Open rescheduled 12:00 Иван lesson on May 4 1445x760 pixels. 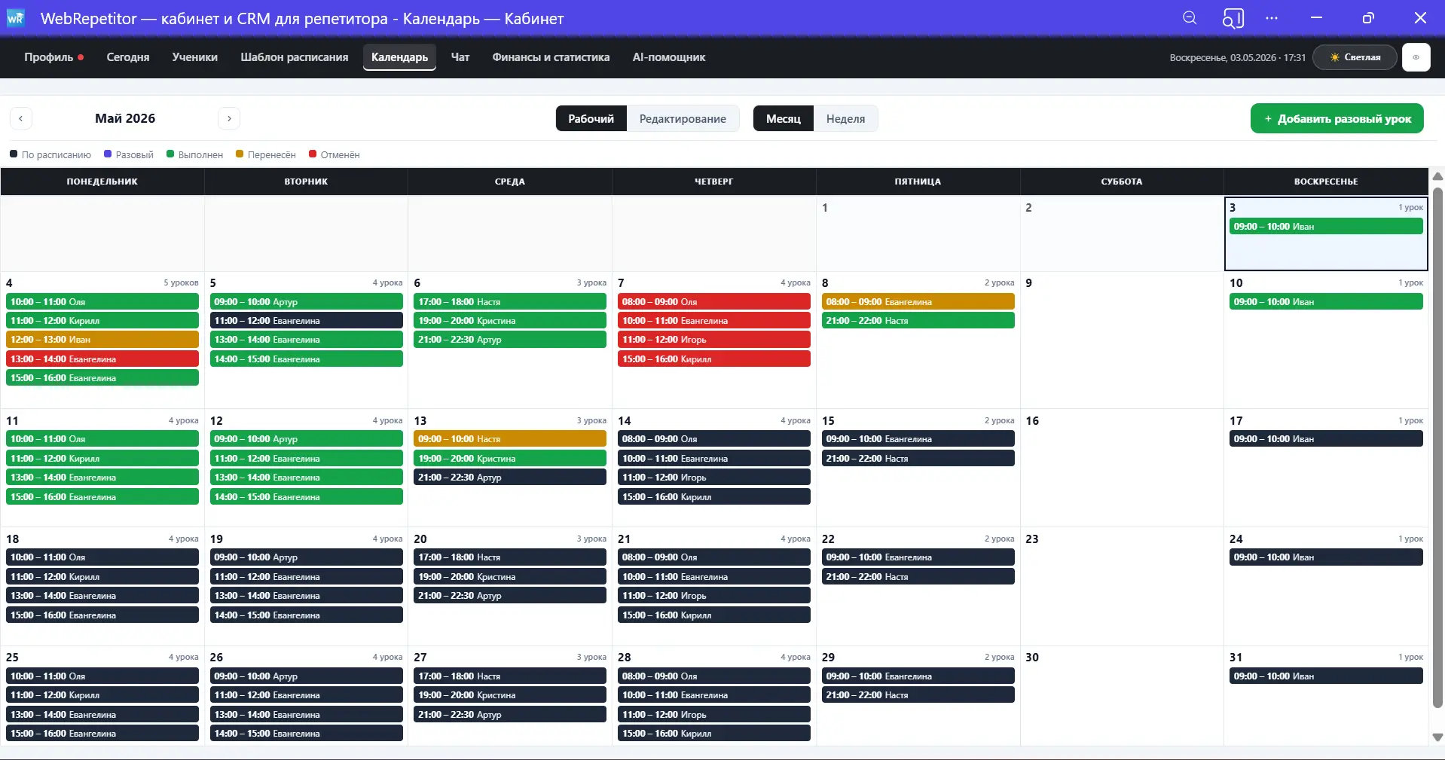(102, 340)
